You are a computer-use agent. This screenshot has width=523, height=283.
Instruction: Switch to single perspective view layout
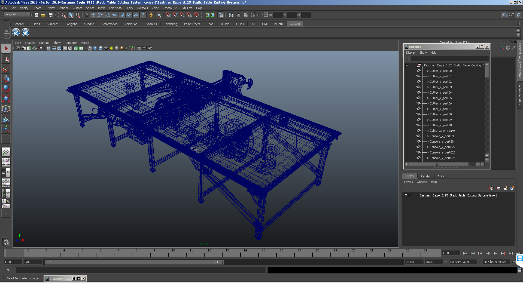coord(6,152)
